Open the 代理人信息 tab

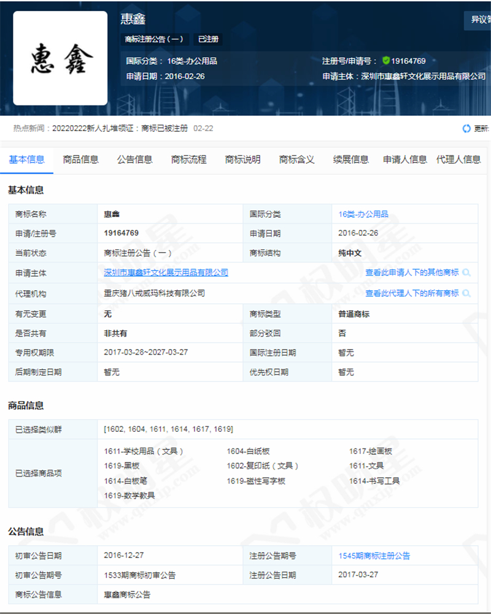point(458,159)
